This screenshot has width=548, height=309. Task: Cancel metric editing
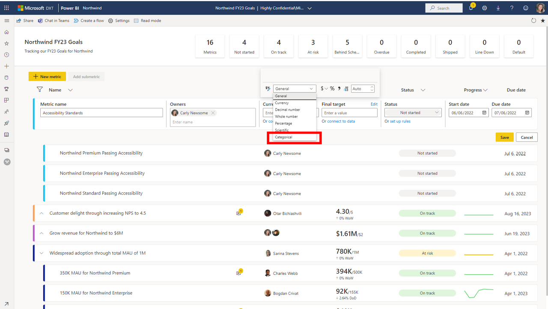pyautogui.click(x=527, y=137)
